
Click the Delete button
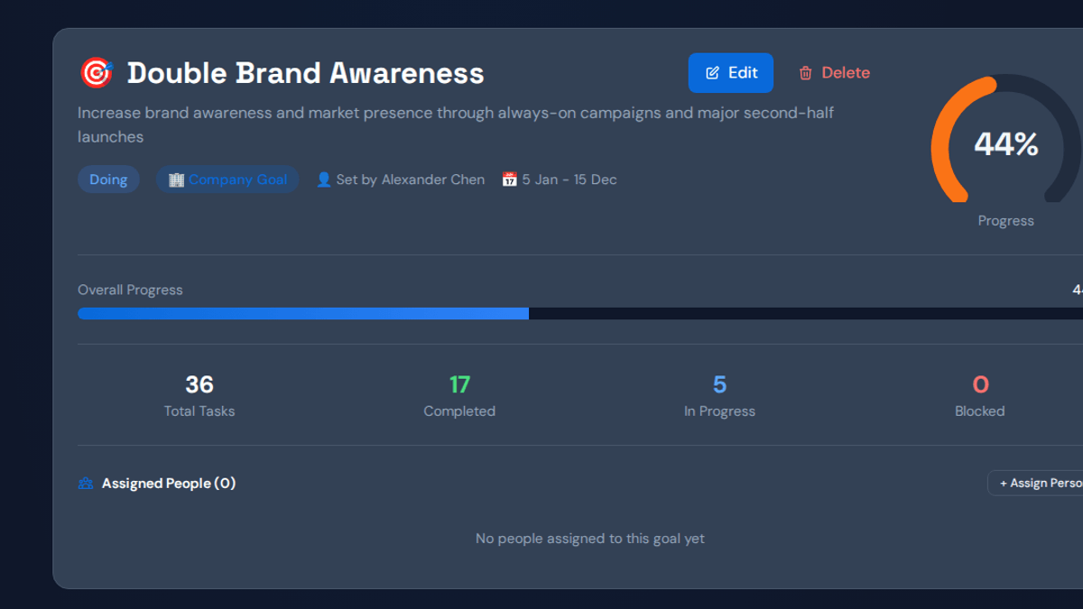(835, 73)
